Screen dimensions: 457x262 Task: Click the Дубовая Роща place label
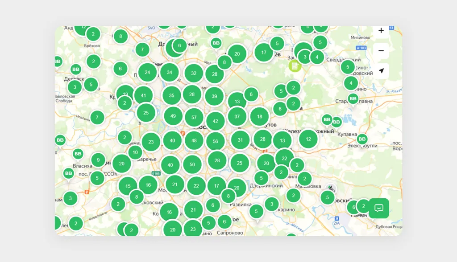(389, 226)
